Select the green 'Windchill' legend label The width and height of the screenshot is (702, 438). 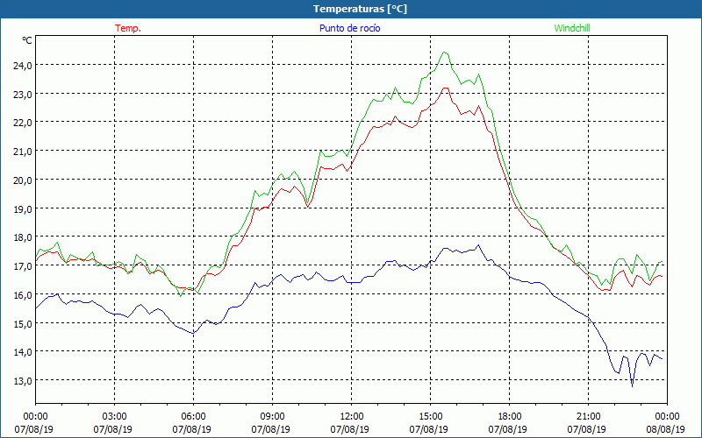(572, 28)
